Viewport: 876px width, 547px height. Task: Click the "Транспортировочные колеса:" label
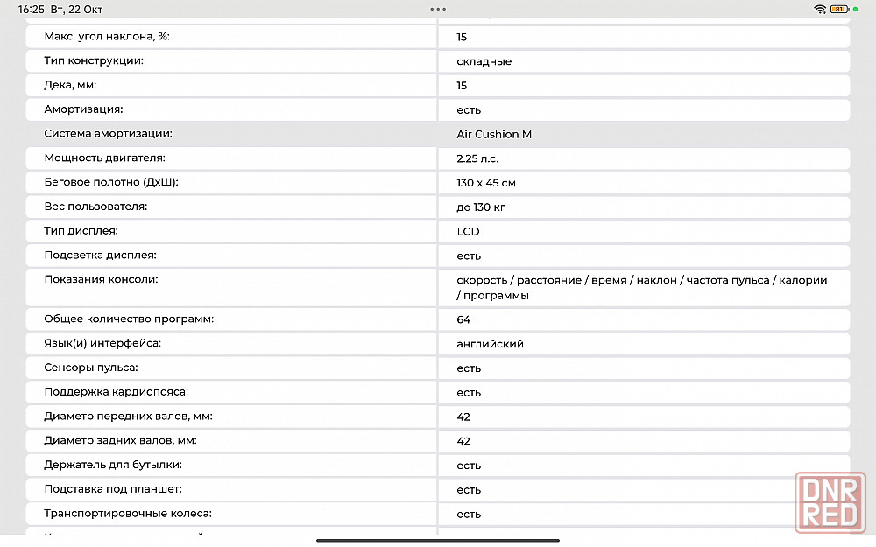click(128, 514)
